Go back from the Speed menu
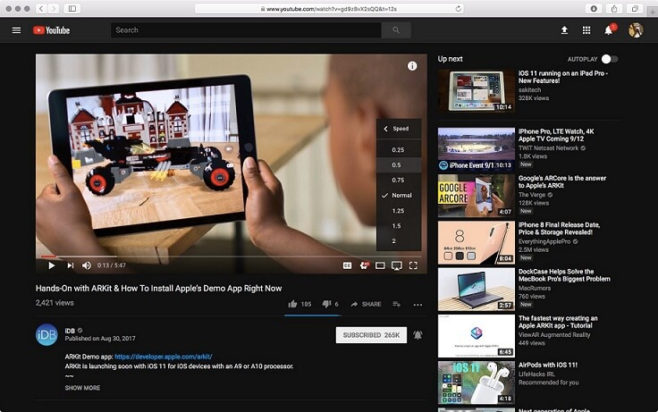Viewport: 658px width, 412px height. (385, 129)
